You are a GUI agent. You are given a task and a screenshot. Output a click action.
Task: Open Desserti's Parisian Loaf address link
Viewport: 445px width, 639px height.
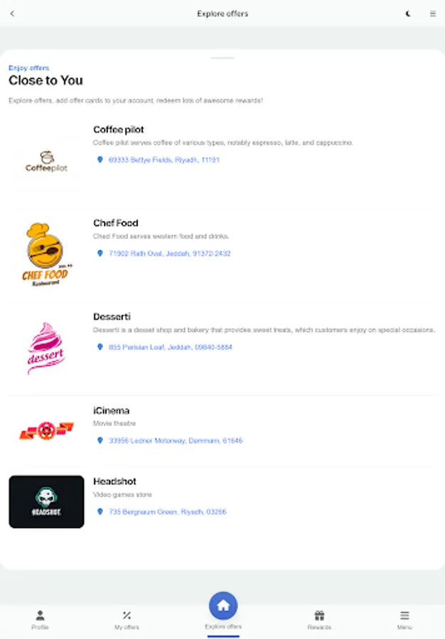(171, 347)
